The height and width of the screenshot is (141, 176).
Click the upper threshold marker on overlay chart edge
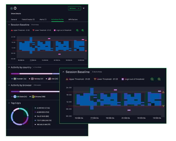pos(163,92)
